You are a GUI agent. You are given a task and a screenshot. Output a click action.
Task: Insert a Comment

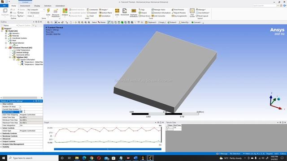tap(92, 13)
